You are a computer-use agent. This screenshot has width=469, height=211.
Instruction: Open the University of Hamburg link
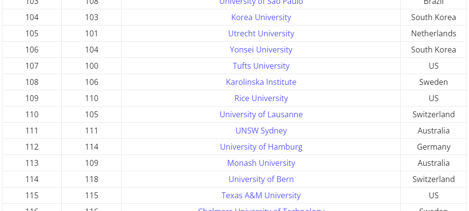[x=261, y=147]
